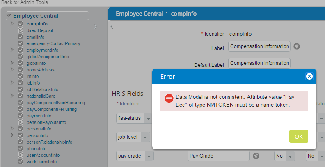Click the personInfo status check icon
This screenshot has width=325, height=167.
[x=20, y=135]
